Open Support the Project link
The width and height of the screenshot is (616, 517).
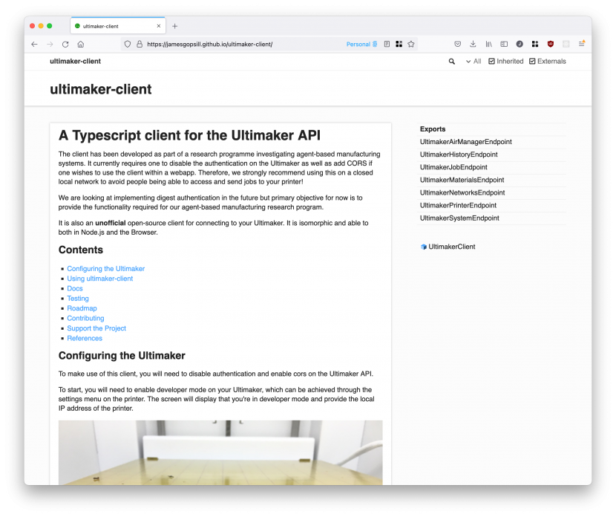[96, 328]
